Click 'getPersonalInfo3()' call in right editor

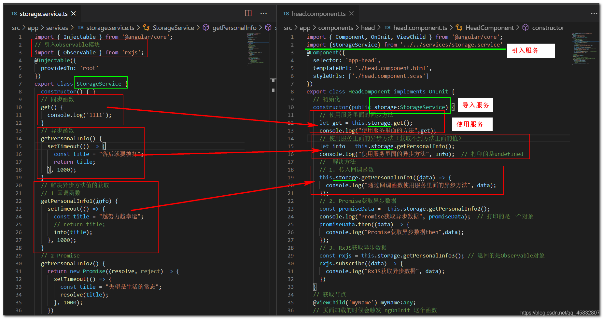click(x=432, y=256)
